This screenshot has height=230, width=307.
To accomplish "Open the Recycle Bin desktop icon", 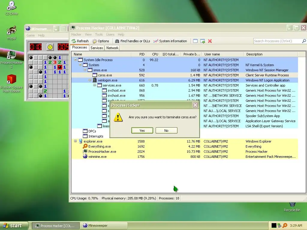I will pos(292,207).
